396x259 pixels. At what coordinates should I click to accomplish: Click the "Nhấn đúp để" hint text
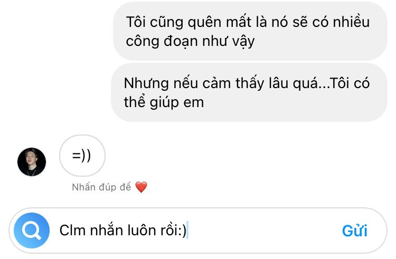101,187
